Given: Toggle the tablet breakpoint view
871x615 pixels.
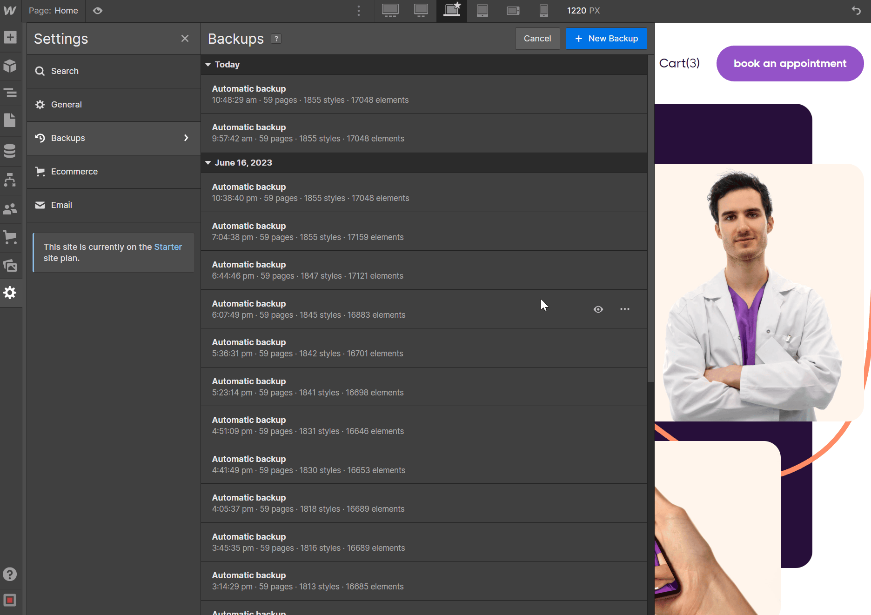Looking at the screenshot, I should coord(482,10).
